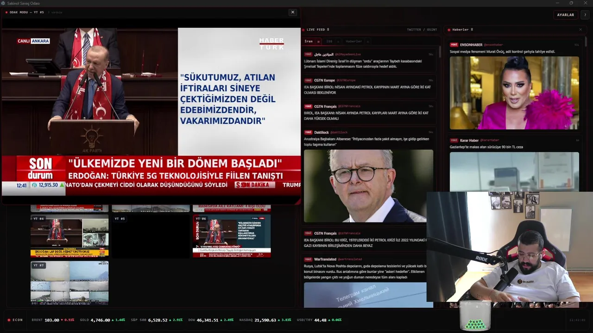This screenshot has height=333, width=593.
Task: Click the YENİ badge on Daktilock post
Action: point(308,132)
